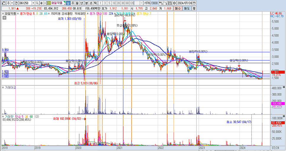Open the 주 market type dropdown arrow
286x151 pixels.
coord(12,3)
